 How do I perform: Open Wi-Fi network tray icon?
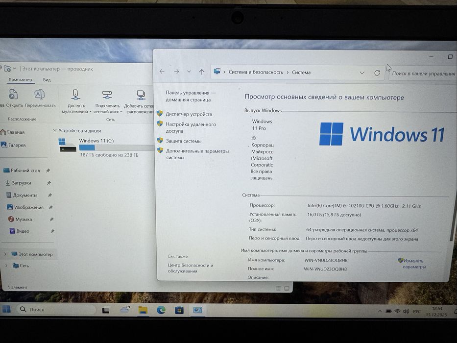pyautogui.click(x=397, y=311)
